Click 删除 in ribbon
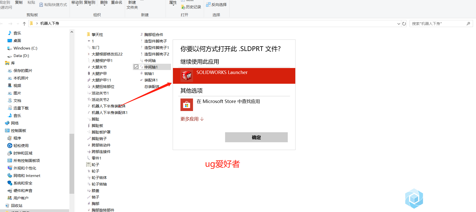Screen dimensions: 476x212 point(104,2)
